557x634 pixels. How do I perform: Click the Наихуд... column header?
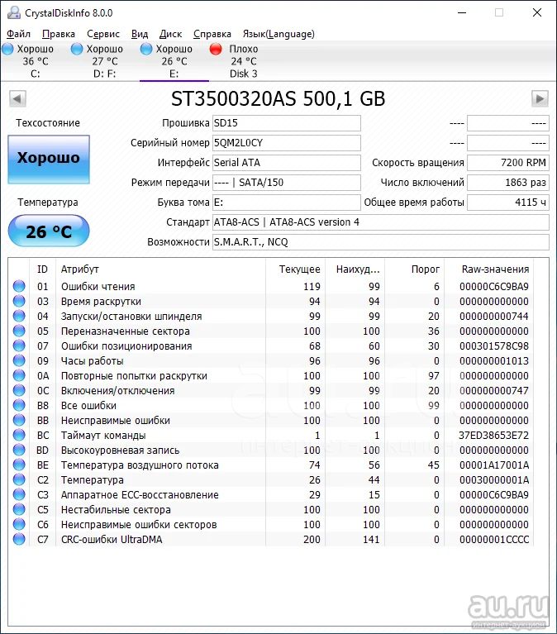tap(355, 269)
